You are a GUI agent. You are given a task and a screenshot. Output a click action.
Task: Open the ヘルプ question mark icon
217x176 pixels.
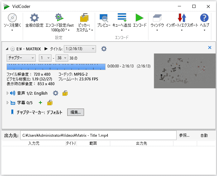point(204,18)
